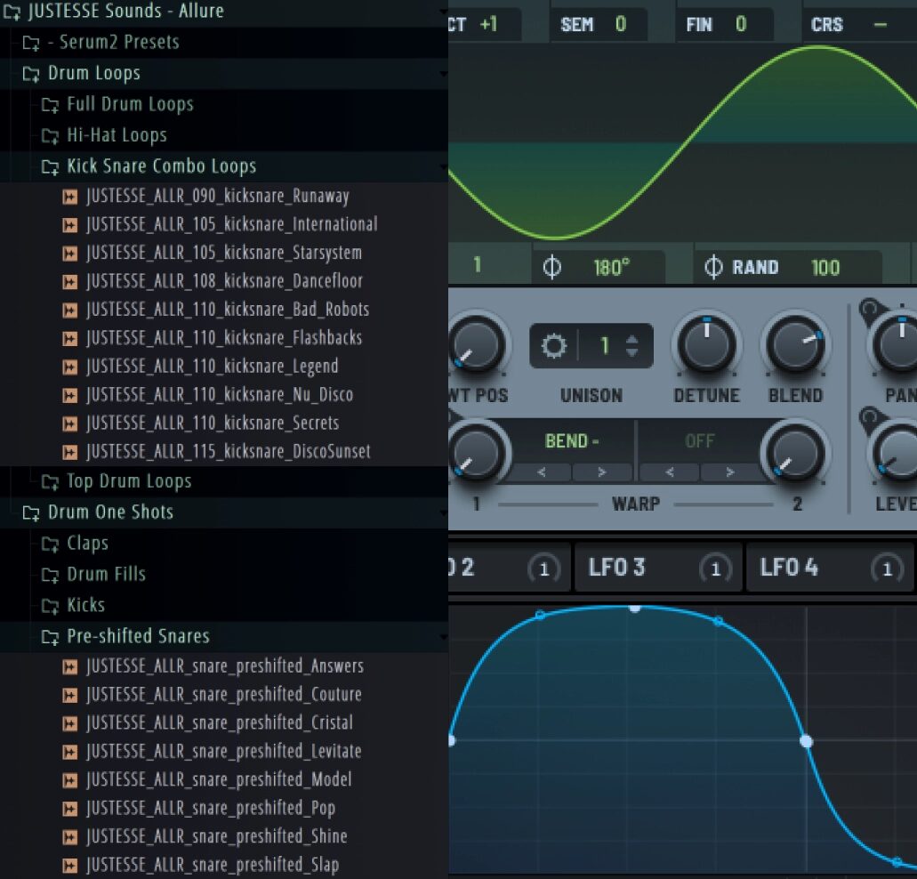917x879 pixels.
Task: Click the audio icon of snare_preshifted_Levitate
Action: tap(69, 752)
